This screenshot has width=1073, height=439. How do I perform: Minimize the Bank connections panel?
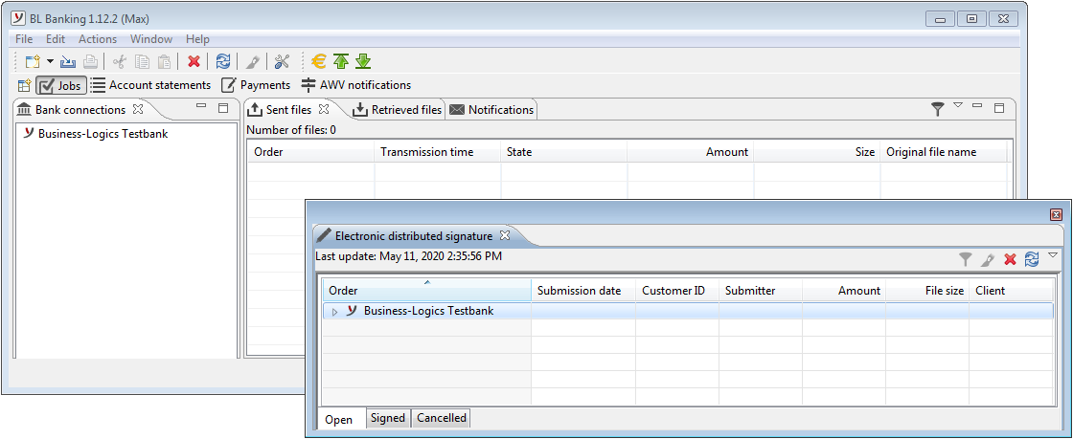click(200, 106)
